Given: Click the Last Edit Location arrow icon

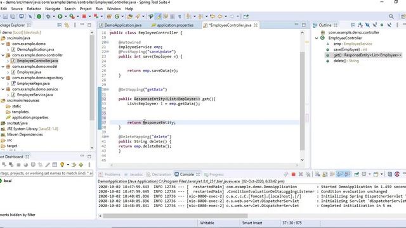Looking at the screenshot, I should tap(213, 16).
